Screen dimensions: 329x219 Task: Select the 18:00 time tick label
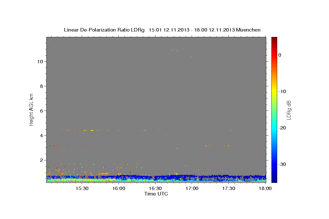[x=265, y=189]
